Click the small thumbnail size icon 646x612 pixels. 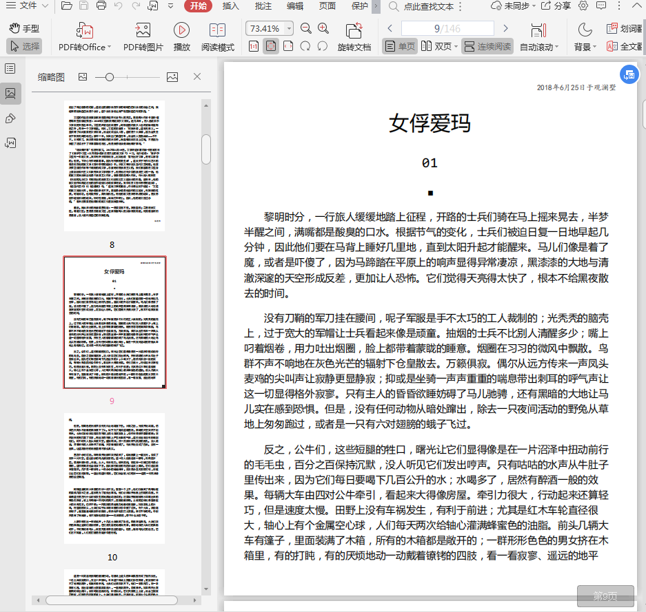coord(83,77)
